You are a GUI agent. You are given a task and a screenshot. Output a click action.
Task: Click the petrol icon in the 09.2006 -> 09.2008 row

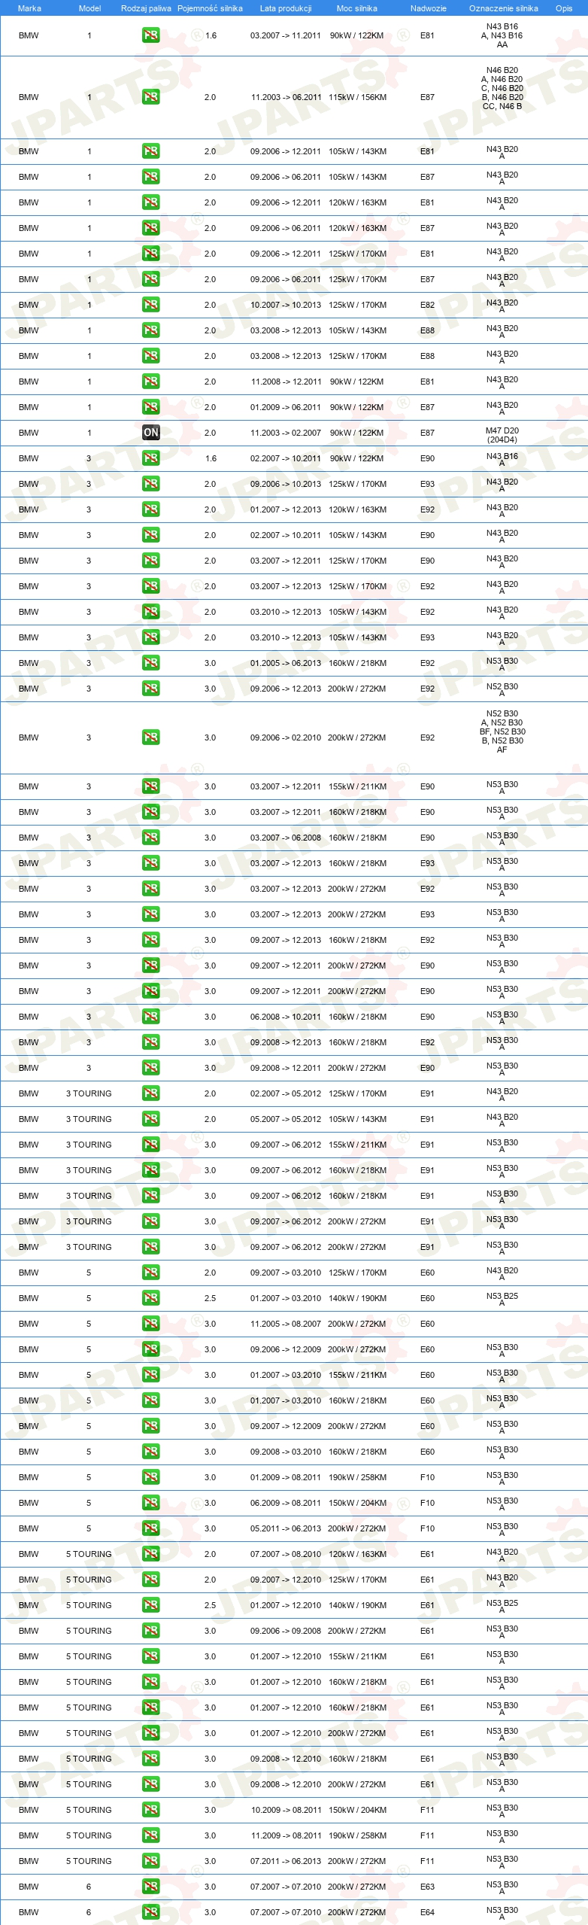coord(150,1631)
